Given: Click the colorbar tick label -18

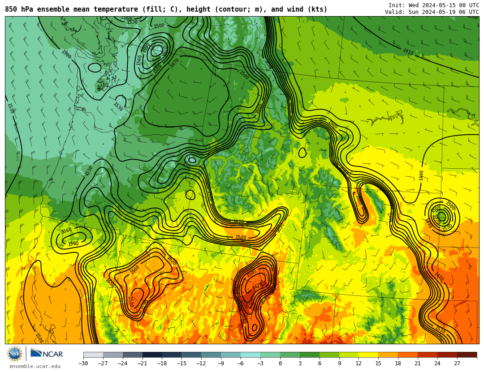Looking at the screenshot, I should point(162,363).
